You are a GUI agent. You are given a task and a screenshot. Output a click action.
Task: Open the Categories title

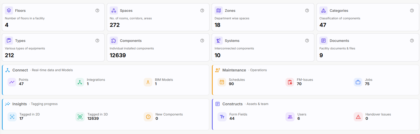(339, 10)
